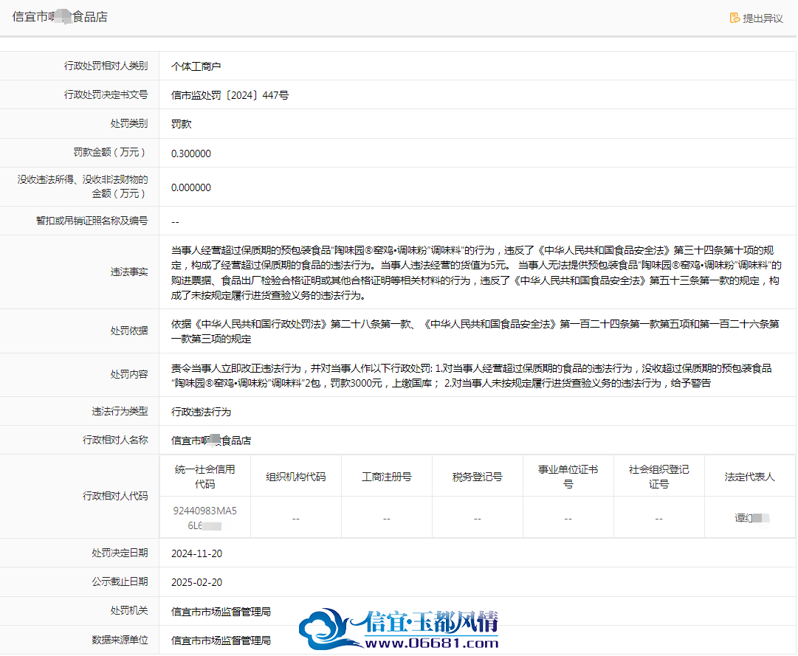Click the 法定代表人 column header

750,477
